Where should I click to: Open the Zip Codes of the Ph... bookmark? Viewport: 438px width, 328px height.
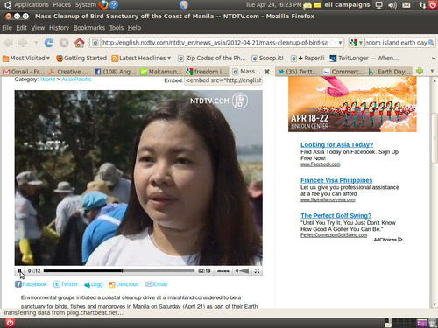coord(212,59)
